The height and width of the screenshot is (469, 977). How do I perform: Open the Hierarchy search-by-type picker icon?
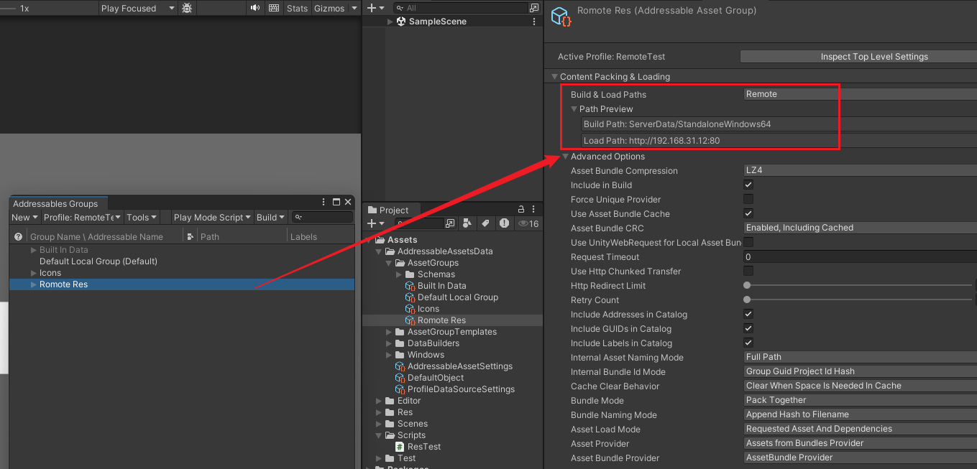(533, 8)
